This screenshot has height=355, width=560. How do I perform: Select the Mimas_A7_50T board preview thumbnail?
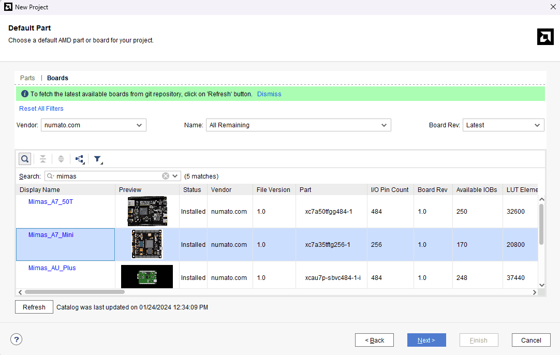point(147,211)
